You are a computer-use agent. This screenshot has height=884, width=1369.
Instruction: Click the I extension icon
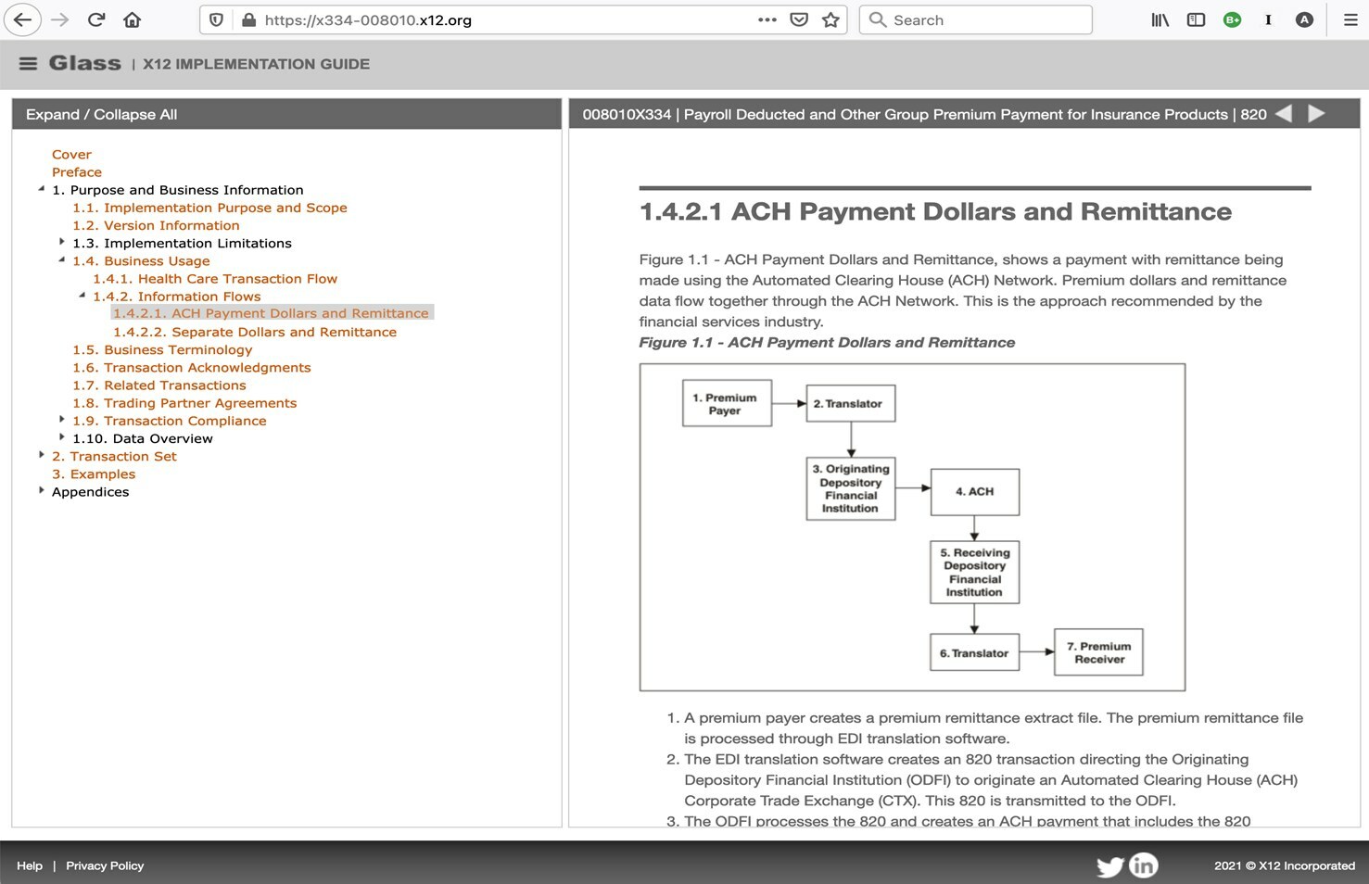[x=1268, y=19]
